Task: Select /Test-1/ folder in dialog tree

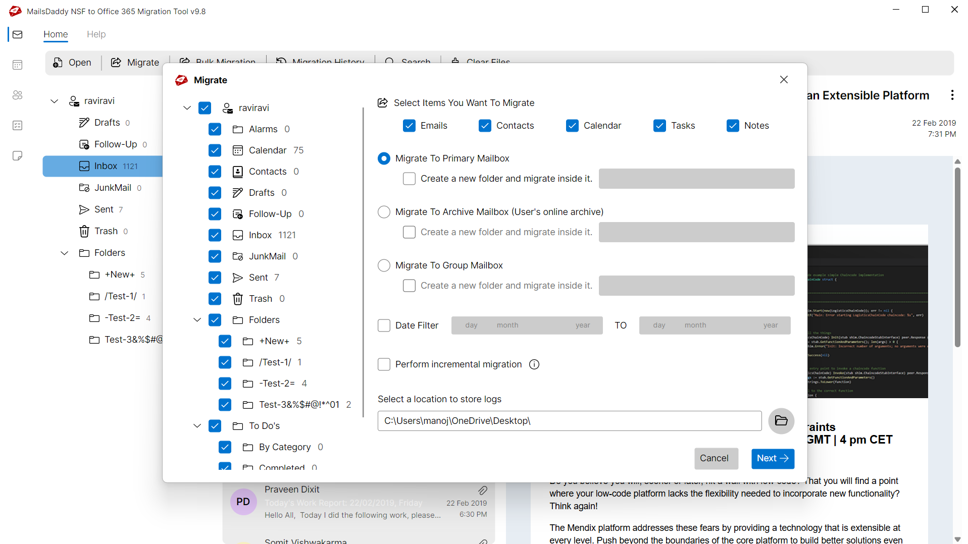Action: (275, 362)
